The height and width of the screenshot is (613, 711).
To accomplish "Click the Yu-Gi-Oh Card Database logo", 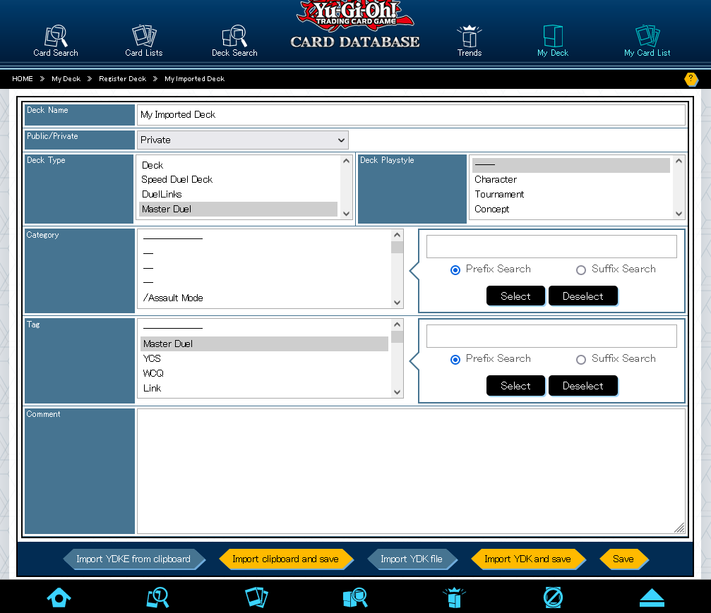I will pyautogui.click(x=355, y=25).
